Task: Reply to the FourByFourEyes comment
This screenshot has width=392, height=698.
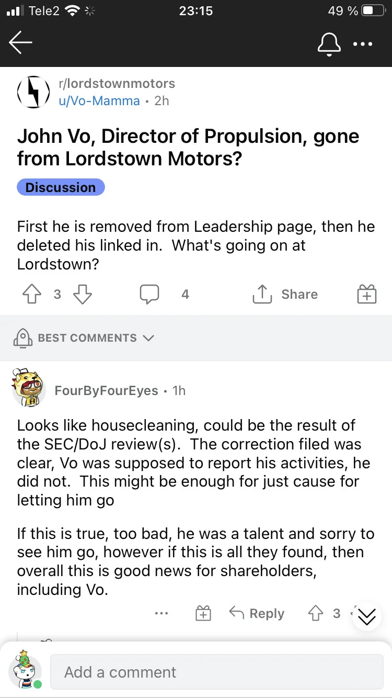Action: (257, 613)
